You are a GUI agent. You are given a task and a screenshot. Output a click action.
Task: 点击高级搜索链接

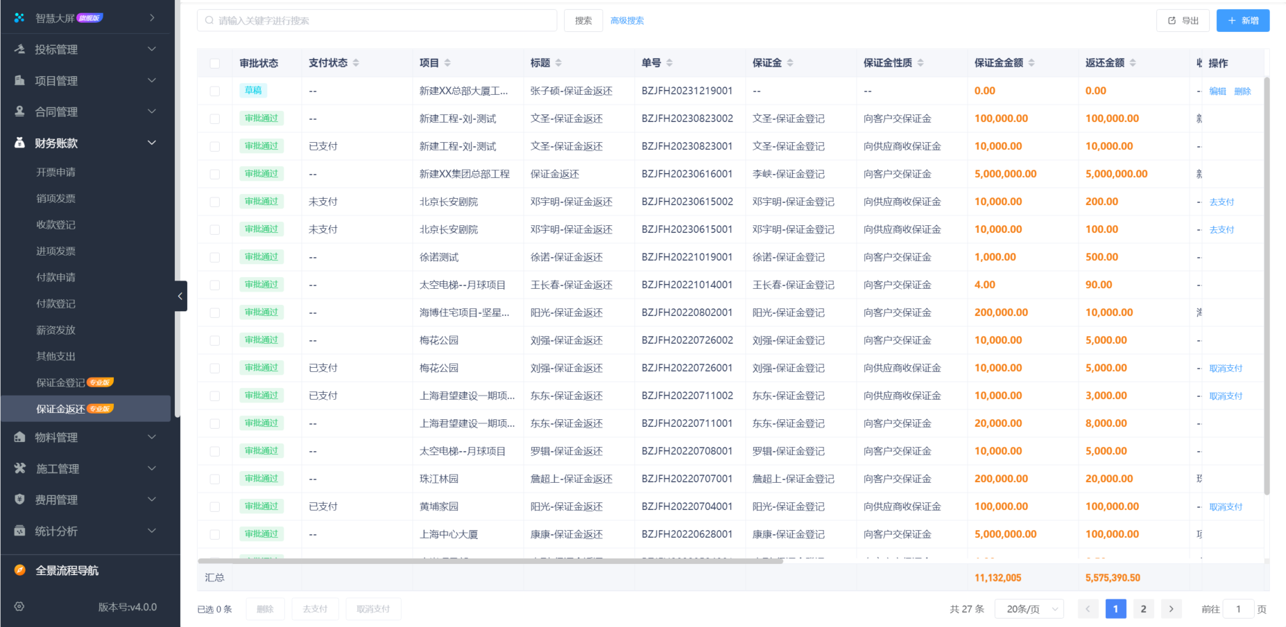(626, 20)
